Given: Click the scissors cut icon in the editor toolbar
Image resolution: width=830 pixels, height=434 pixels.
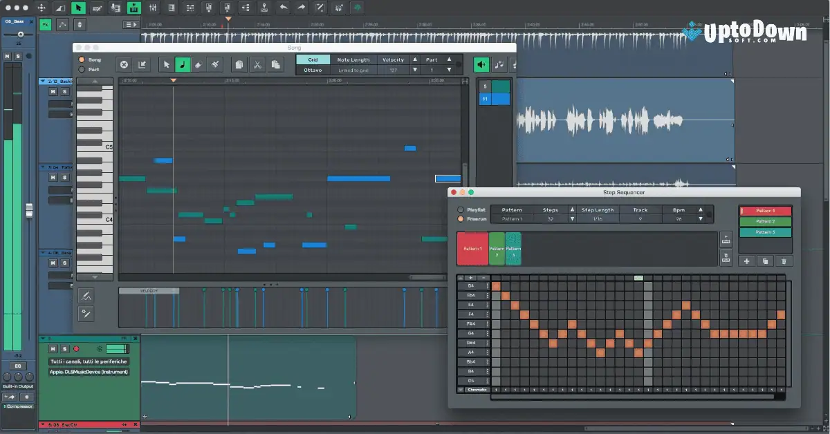Looking at the screenshot, I should tap(257, 64).
